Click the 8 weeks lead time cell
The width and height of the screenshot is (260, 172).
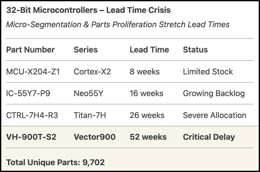coord(145,72)
